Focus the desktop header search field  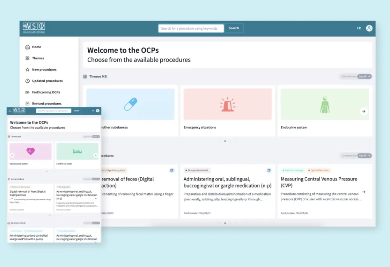(x=191, y=28)
